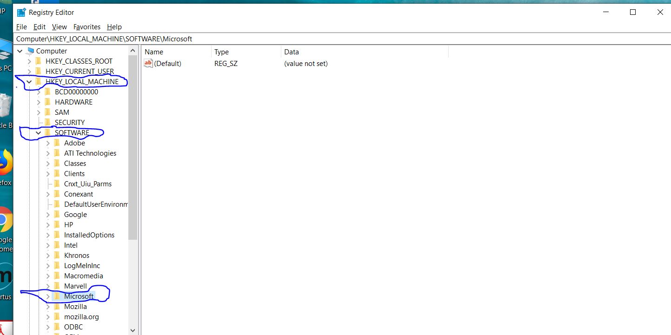The height and width of the screenshot is (335, 671).
Task: Click the Recycle Bin desktop icon
Action: coord(5,105)
